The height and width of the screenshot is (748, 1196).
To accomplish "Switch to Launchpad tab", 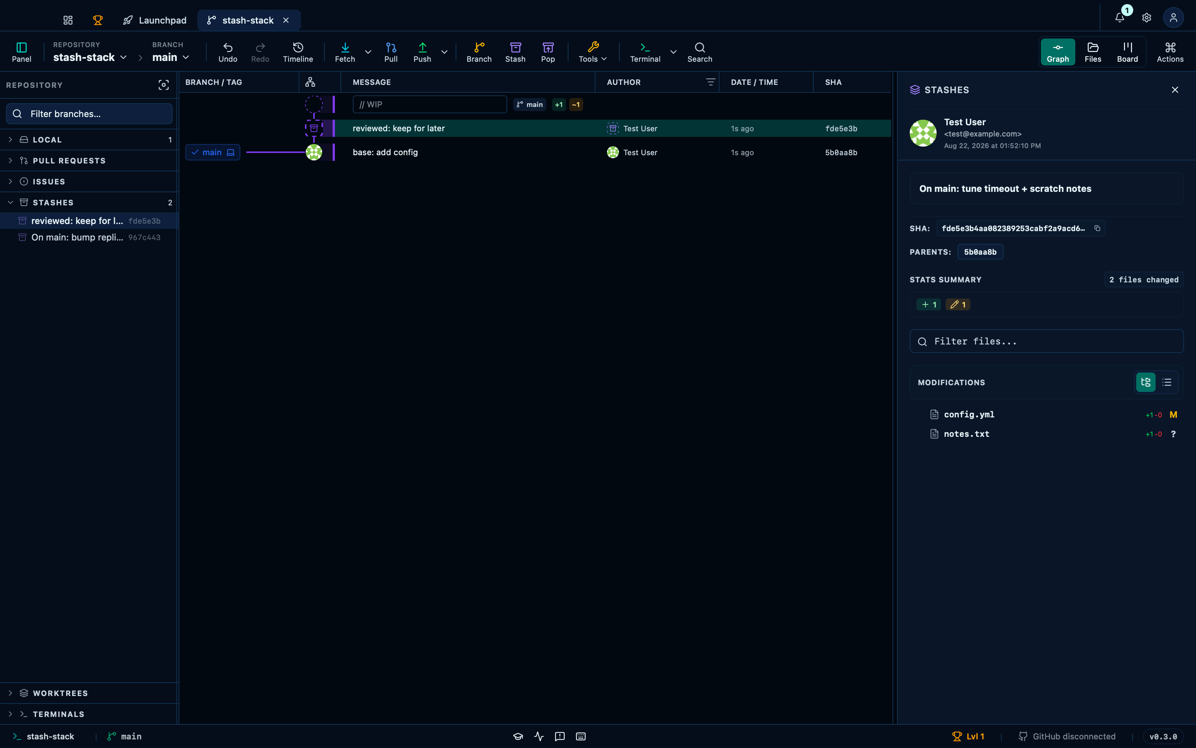I will tap(155, 20).
